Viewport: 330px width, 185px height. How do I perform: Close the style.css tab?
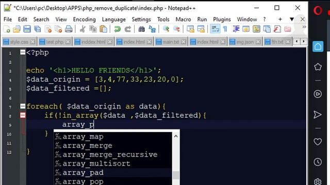tap(32, 42)
